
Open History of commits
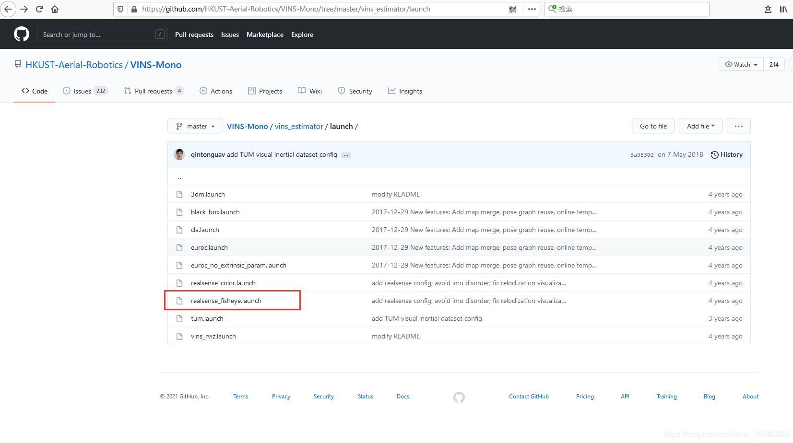726,154
